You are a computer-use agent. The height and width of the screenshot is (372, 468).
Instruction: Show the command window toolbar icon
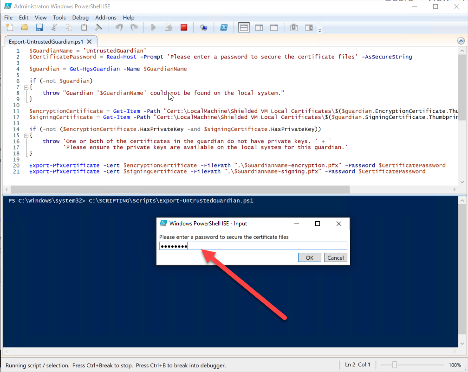(294, 28)
